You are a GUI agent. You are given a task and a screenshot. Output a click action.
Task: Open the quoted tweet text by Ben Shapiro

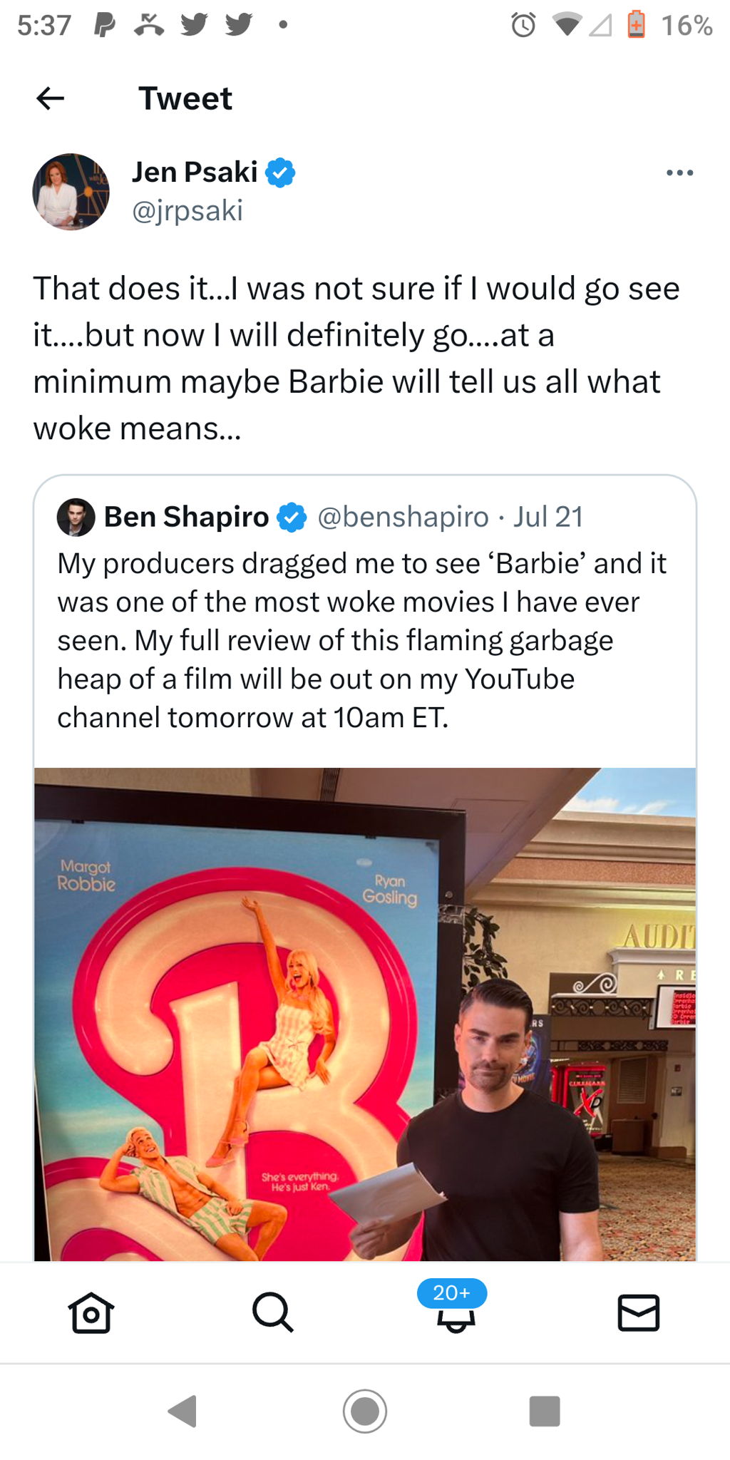click(362, 640)
